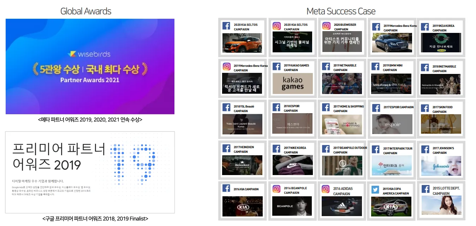Viewport: 476px width, 226px height.
Task: Open the orange Kia Seltos car thumbnail
Action: pos(242,42)
